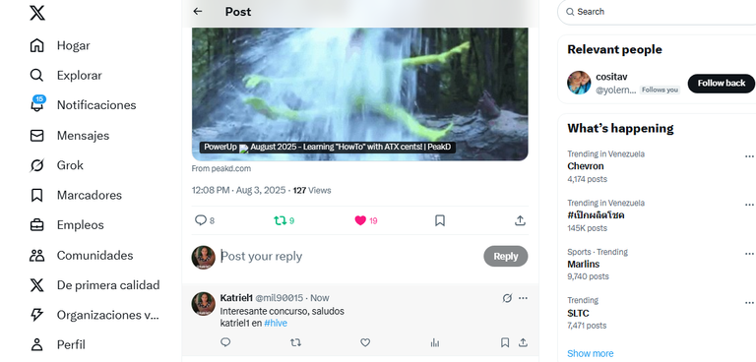Screen dimensions: 756x362
Task: Toggle bookmark on the main post
Action: point(440,220)
